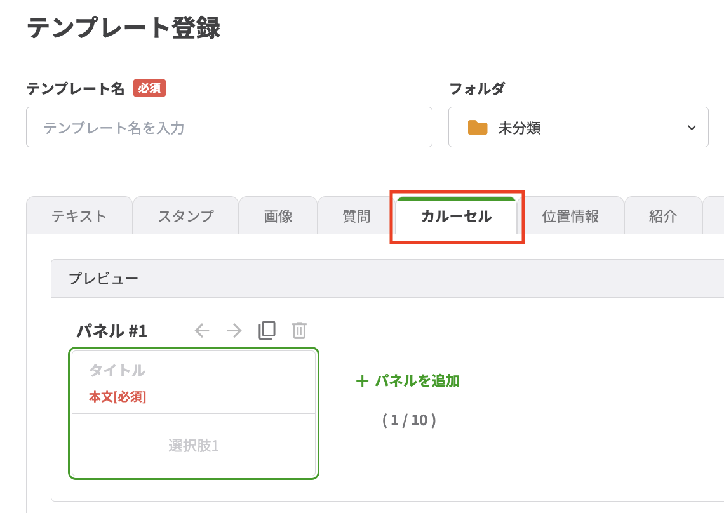Click the green plus icon before パネルを追加
724x513 pixels.
(x=362, y=381)
